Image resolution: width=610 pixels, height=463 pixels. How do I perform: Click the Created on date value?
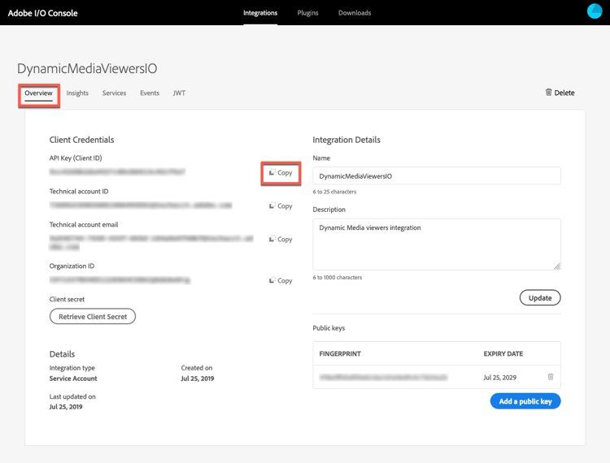click(x=198, y=379)
